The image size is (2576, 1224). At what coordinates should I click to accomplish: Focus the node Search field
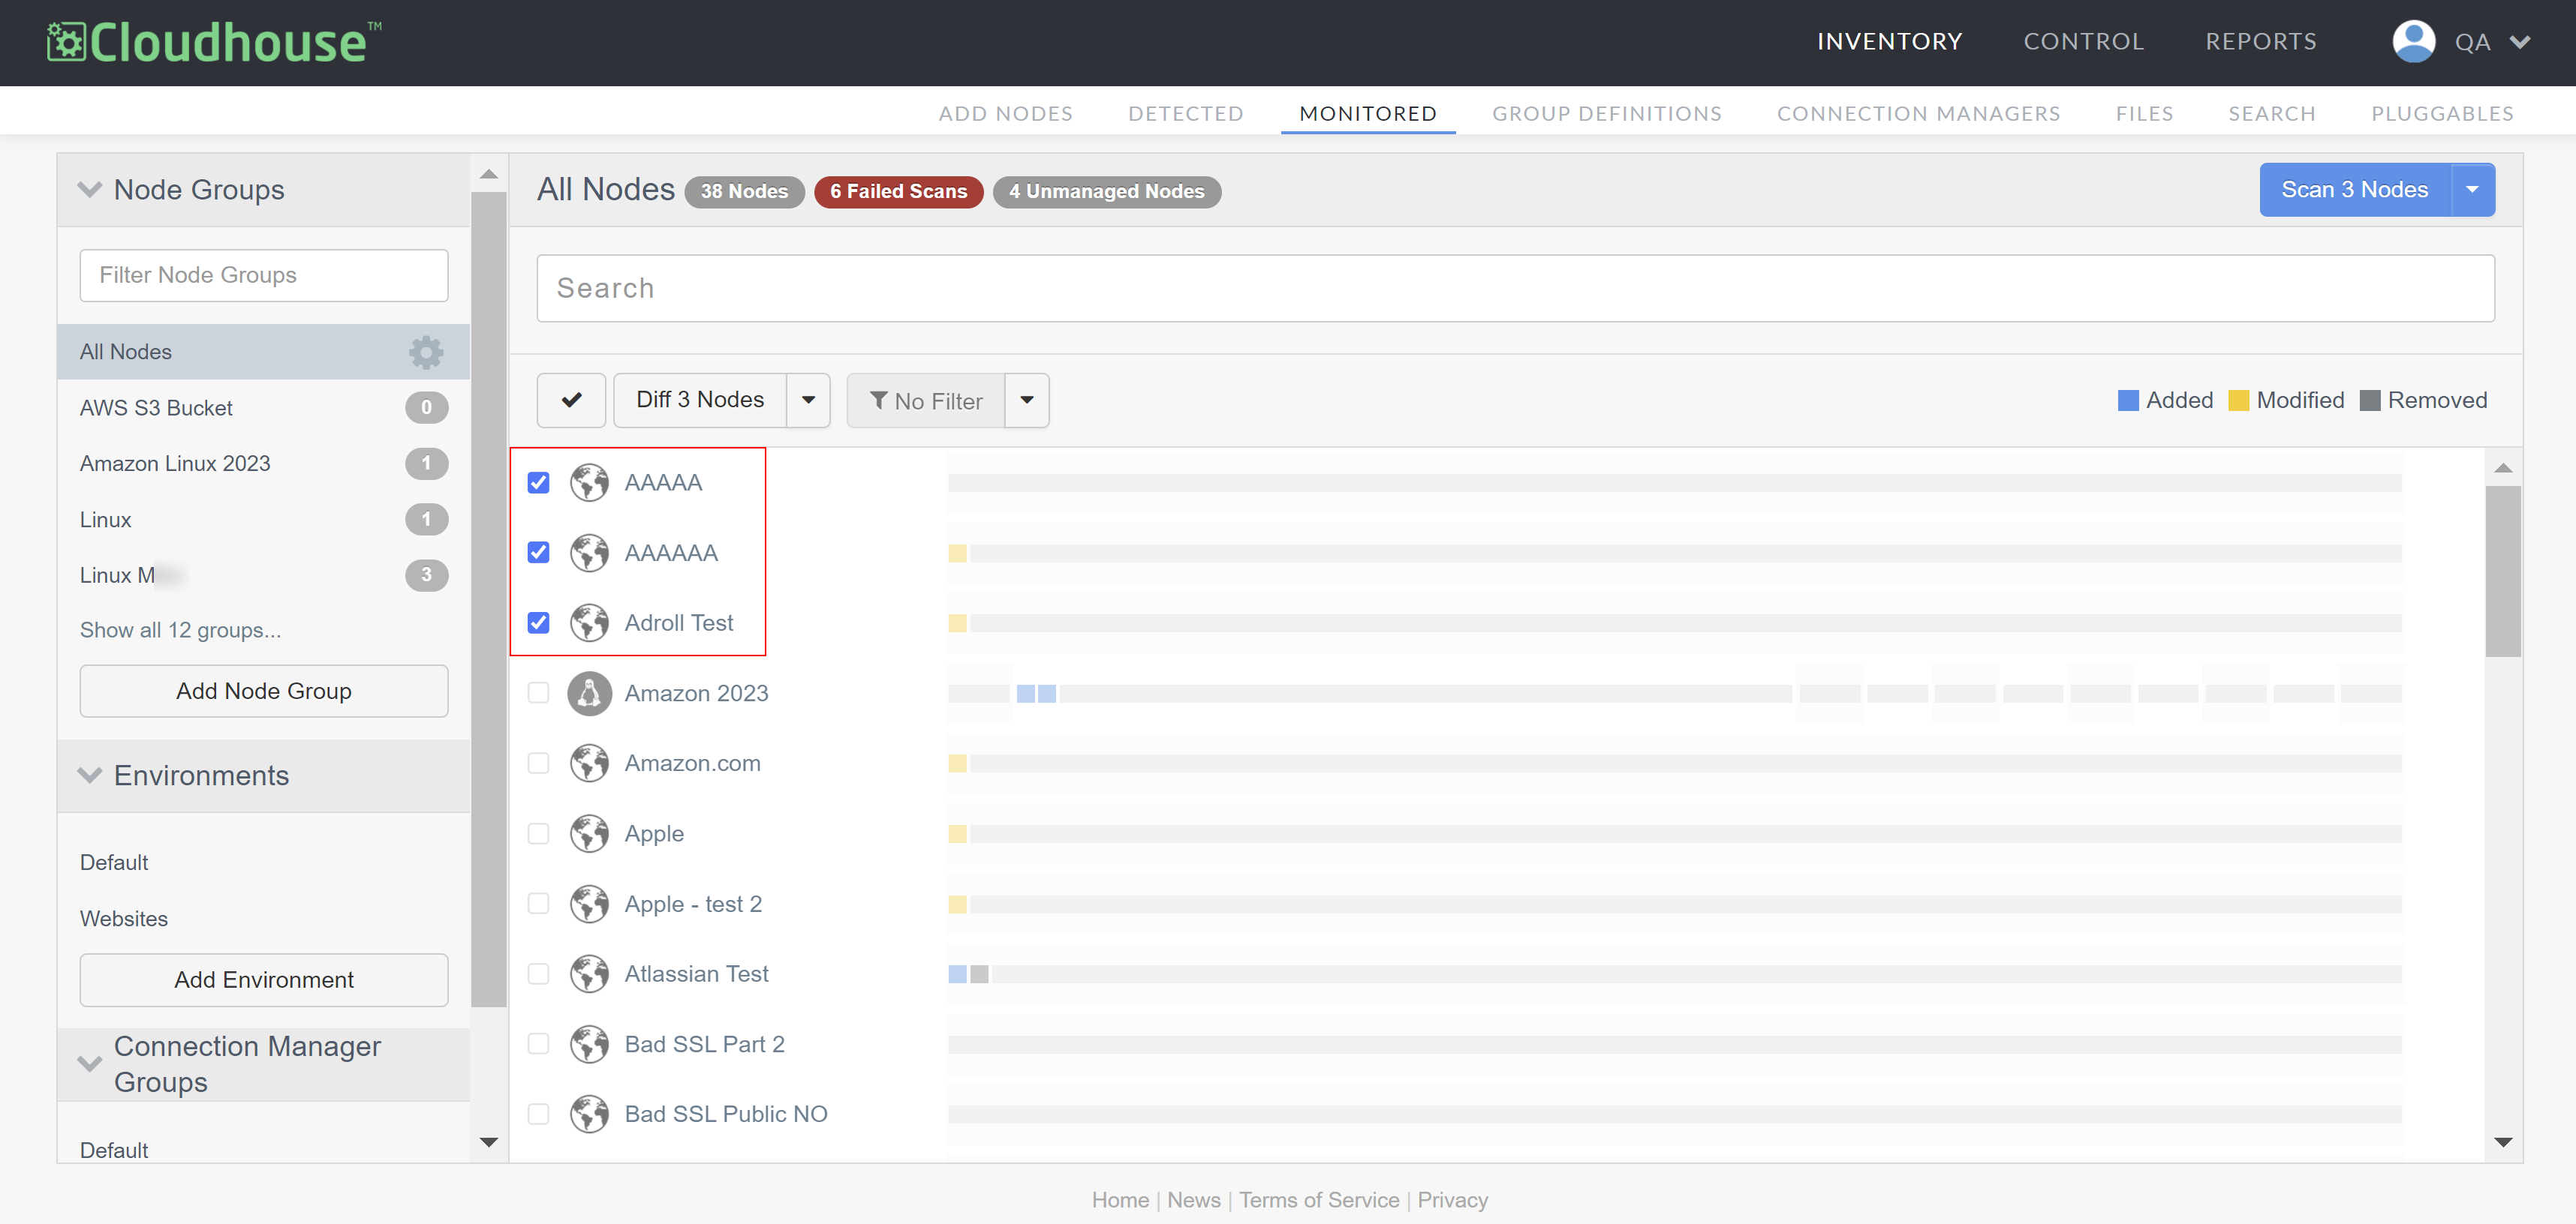coord(1515,289)
